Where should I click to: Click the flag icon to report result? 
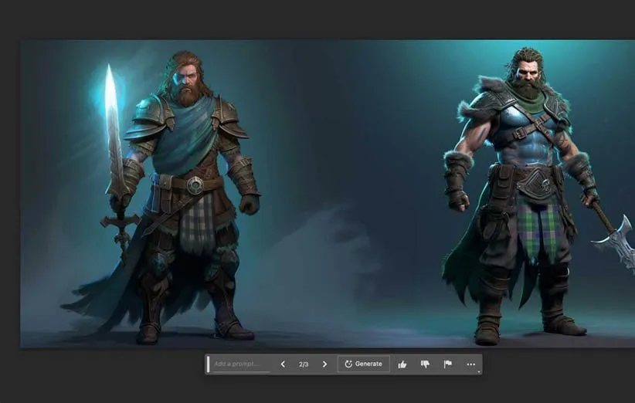click(x=447, y=364)
